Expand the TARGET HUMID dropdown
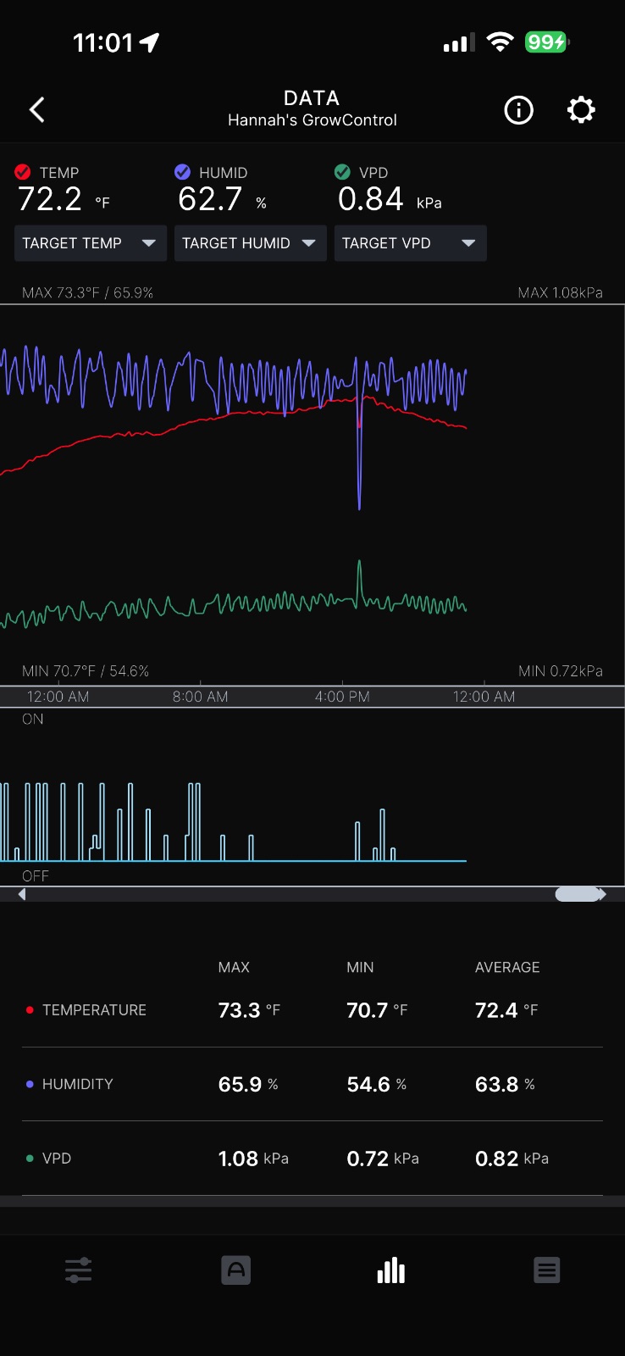 coord(251,243)
